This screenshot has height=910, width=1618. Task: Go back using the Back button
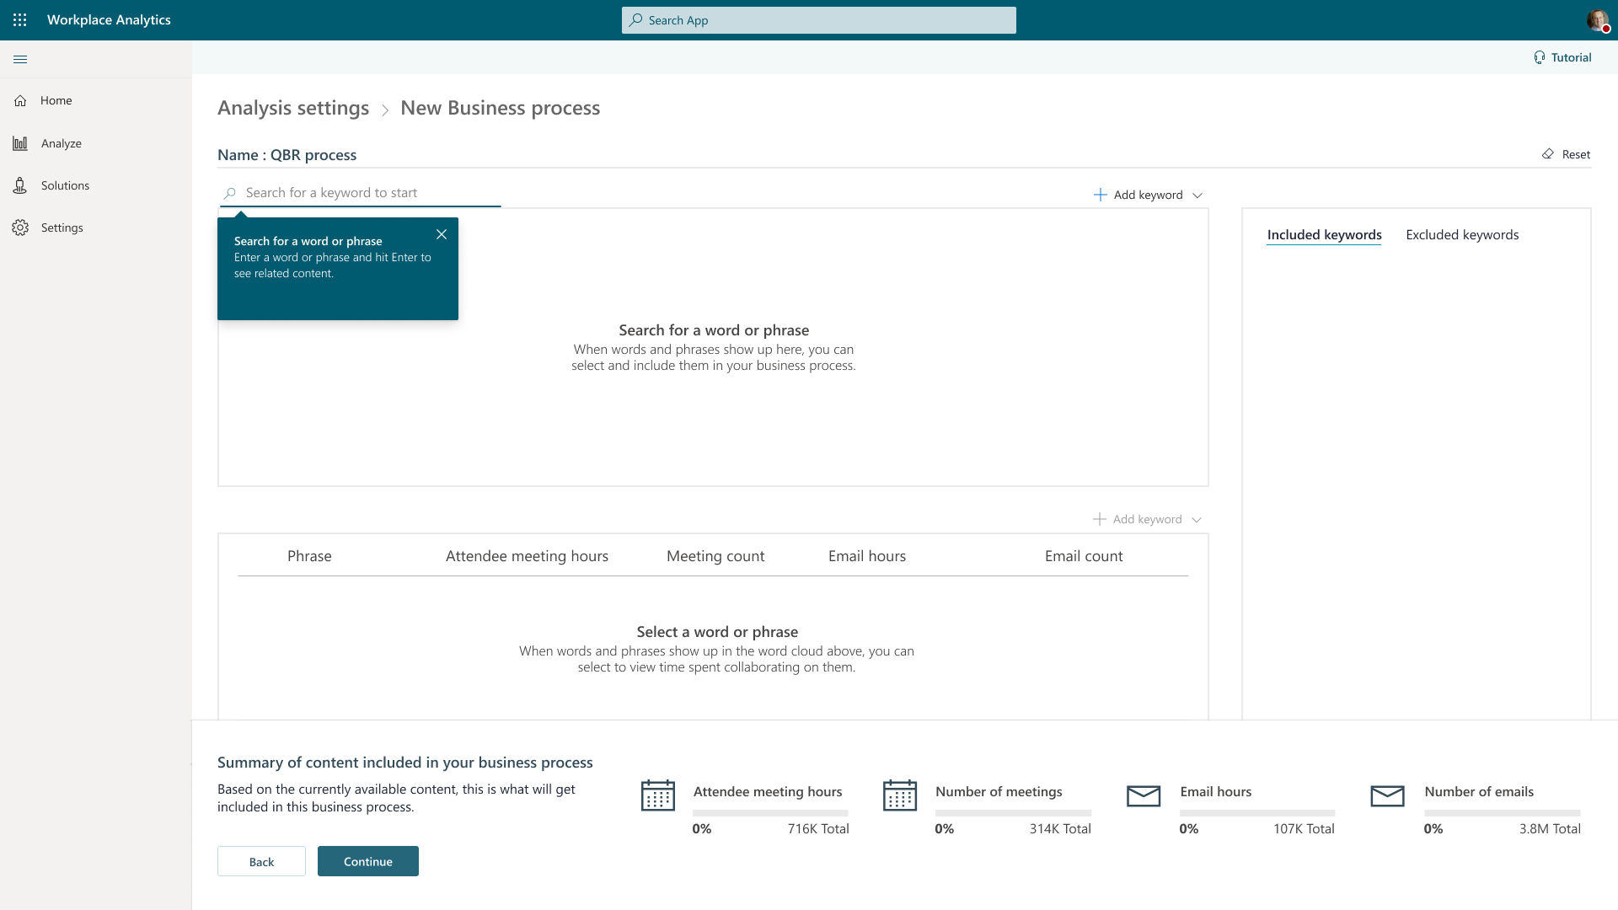(261, 861)
